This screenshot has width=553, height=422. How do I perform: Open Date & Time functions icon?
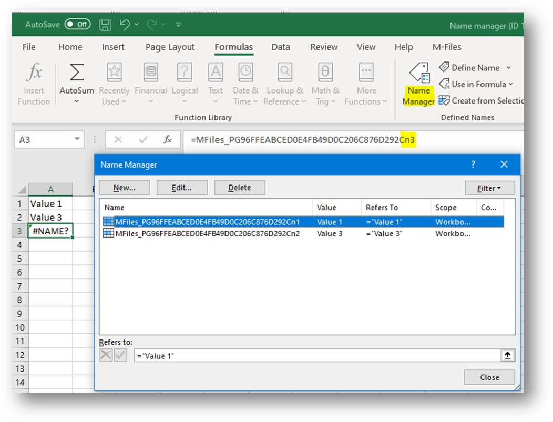(x=246, y=72)
